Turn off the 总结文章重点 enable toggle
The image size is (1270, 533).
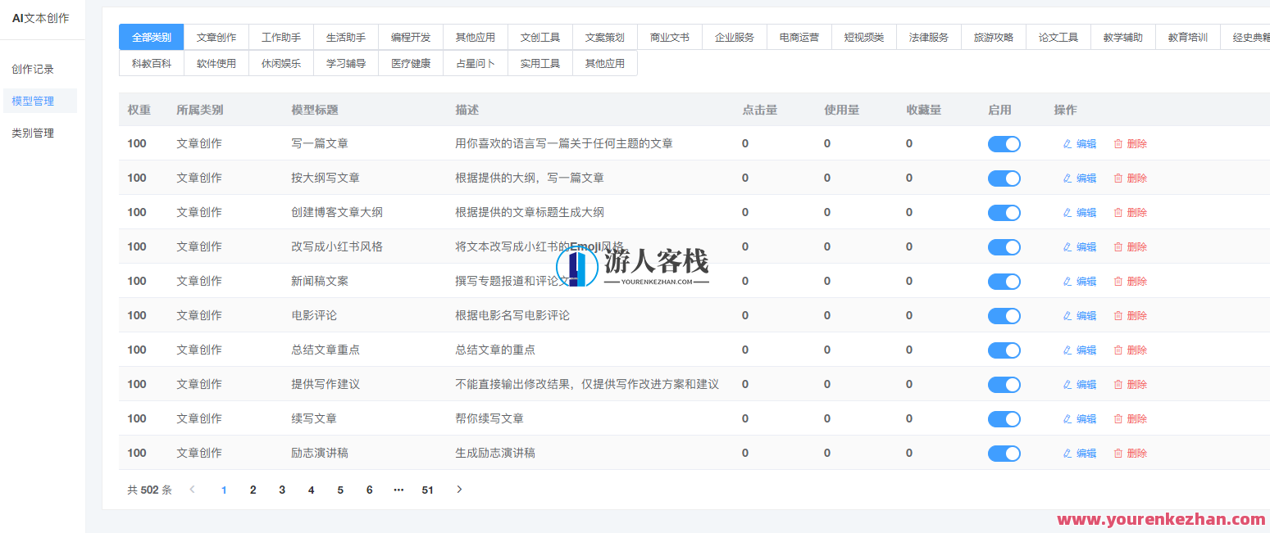pos(1004,350)
